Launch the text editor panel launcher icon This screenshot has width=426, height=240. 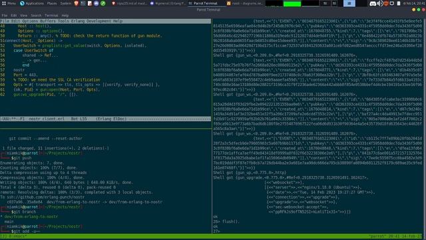point(90,3)
